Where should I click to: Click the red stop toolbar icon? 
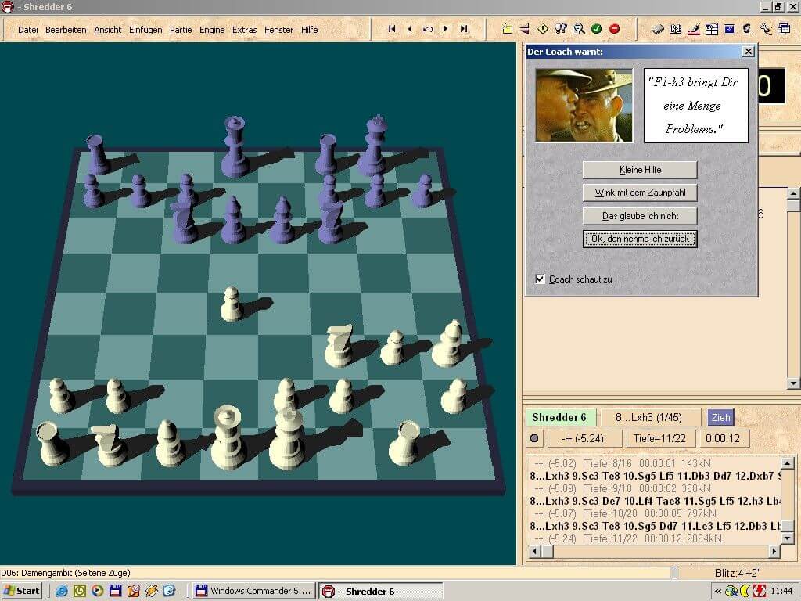(615, 29)
